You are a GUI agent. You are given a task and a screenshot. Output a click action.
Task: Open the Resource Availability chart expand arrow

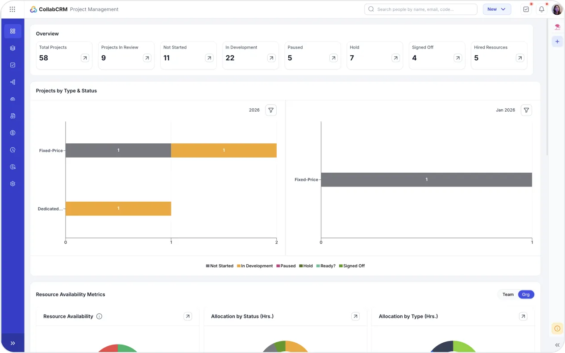[x=188, y=316]
